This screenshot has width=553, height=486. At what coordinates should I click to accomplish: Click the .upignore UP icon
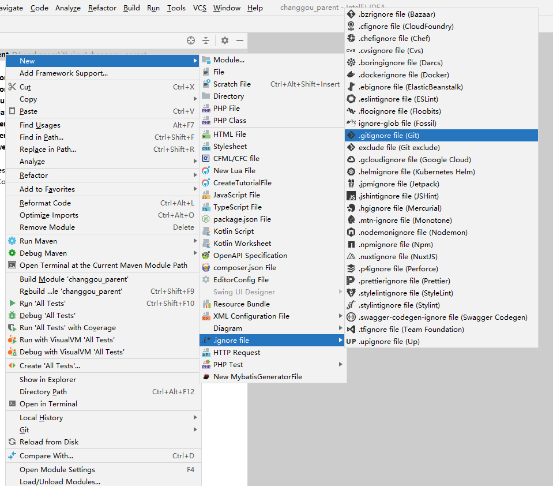351,341
